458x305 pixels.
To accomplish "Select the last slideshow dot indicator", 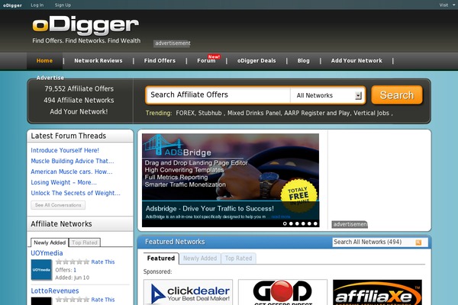I will click(316, 223).
